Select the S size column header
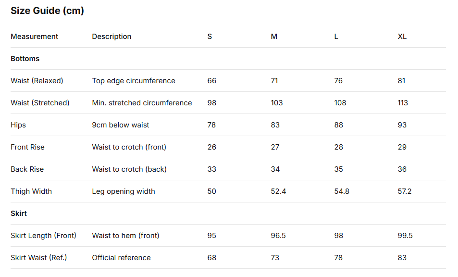Viewport: 458px width, 277px height. click(210, 37)
